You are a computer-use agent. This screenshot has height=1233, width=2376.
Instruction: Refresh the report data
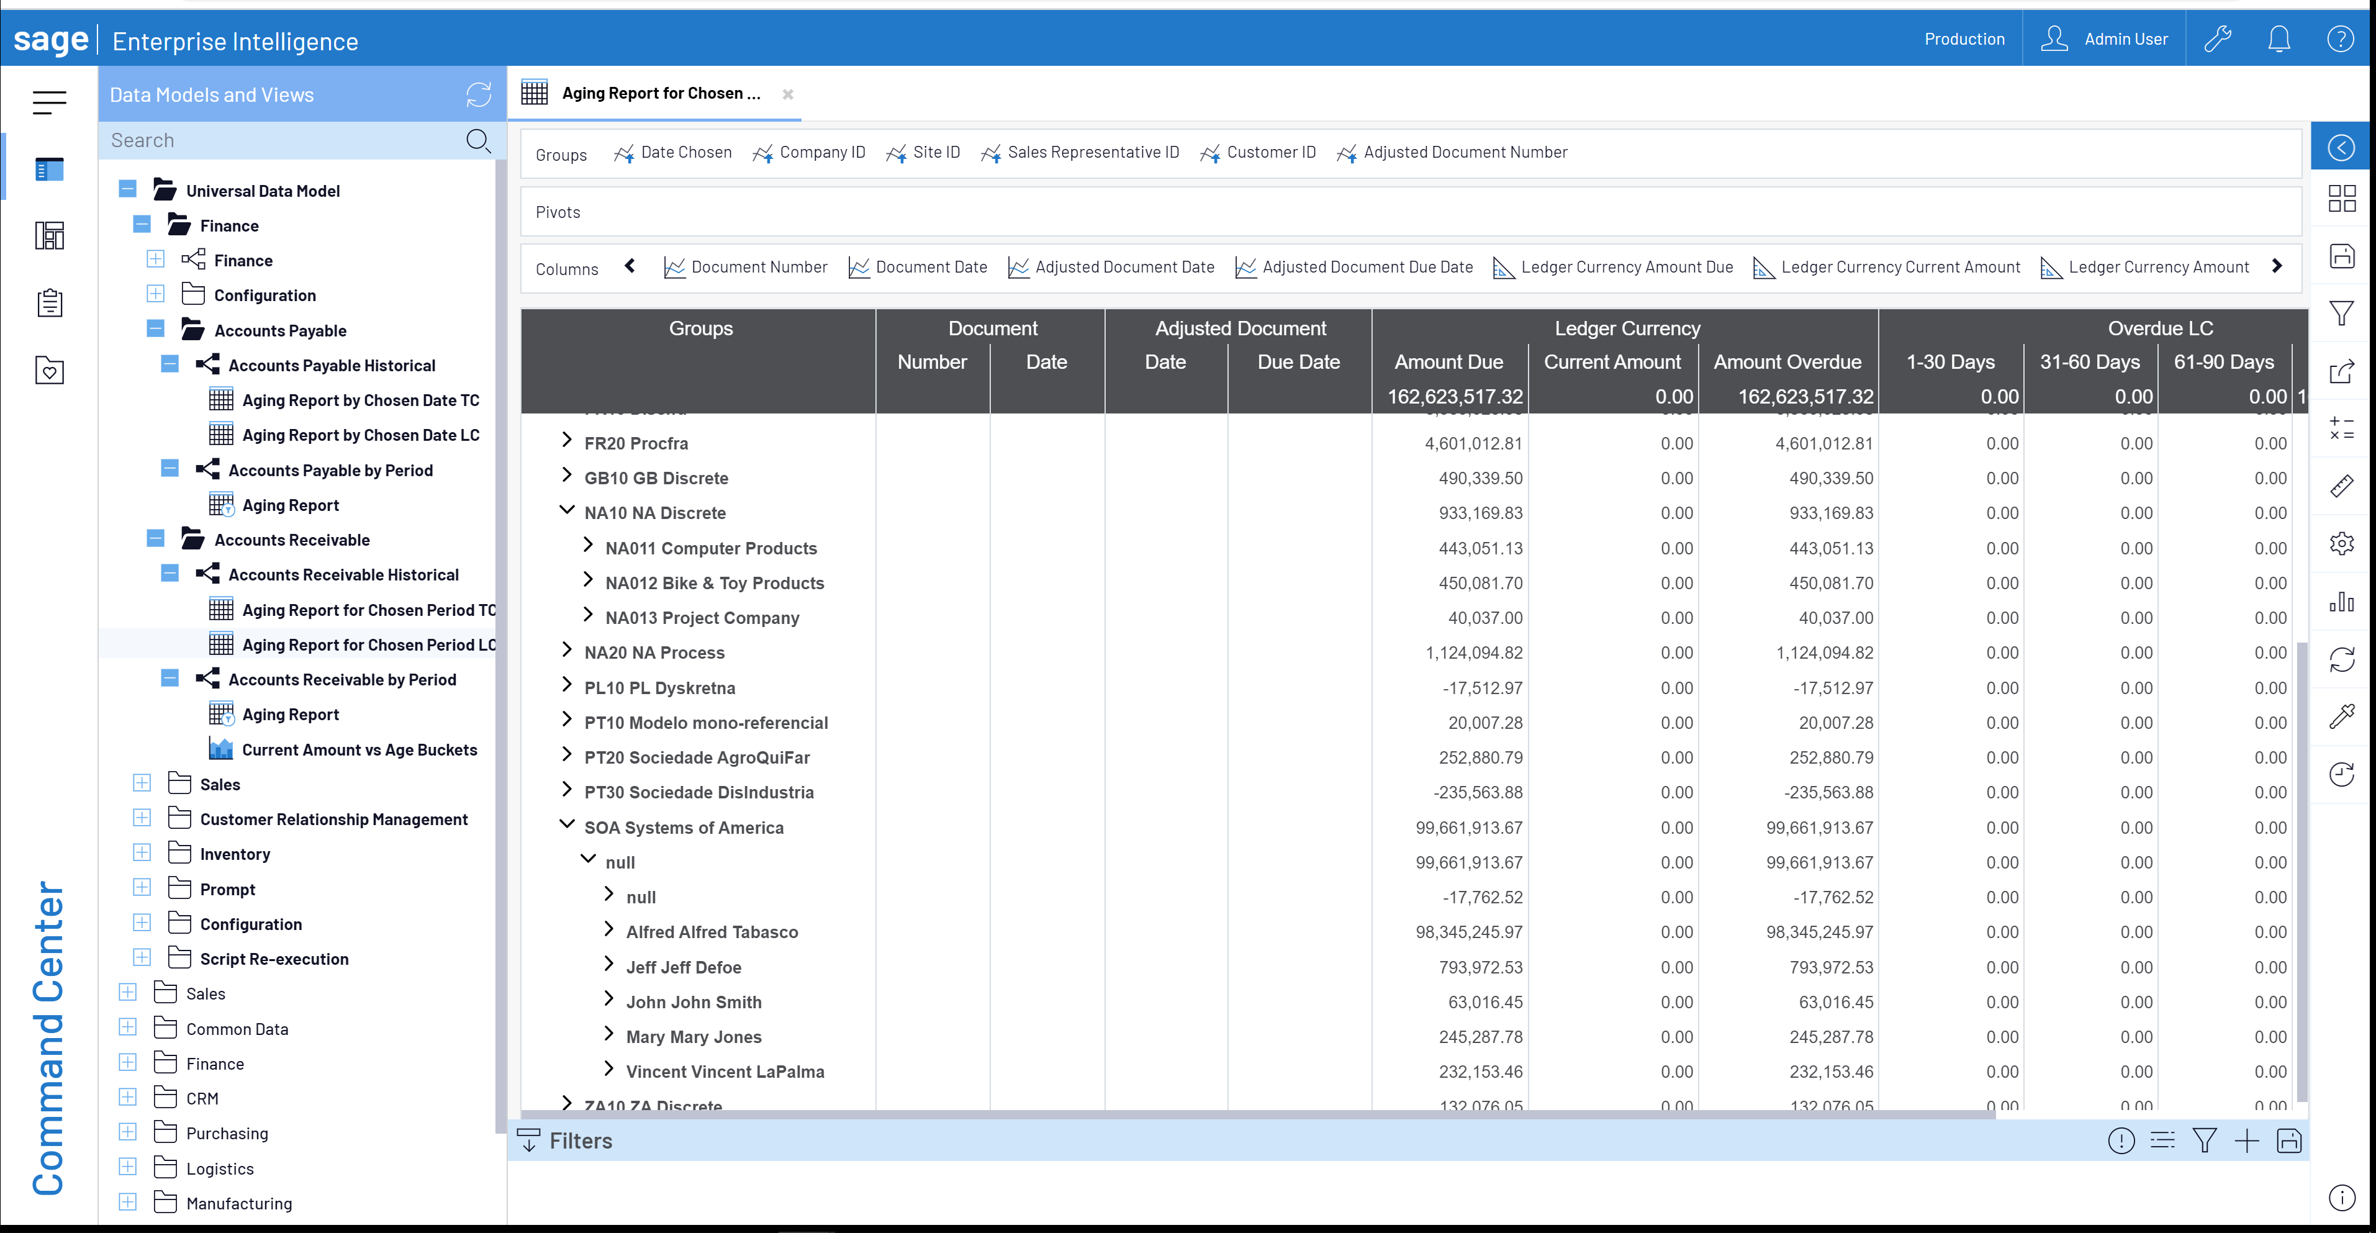pyautogui.click(x=2342, y=659)
